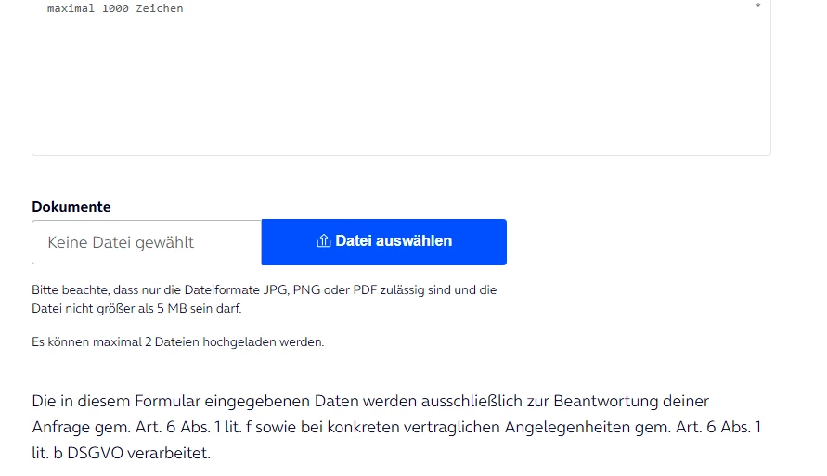Click the 'maximal 1000 Zeichen' placeholder text
The image size is (827, 476).
pos(115,8)
